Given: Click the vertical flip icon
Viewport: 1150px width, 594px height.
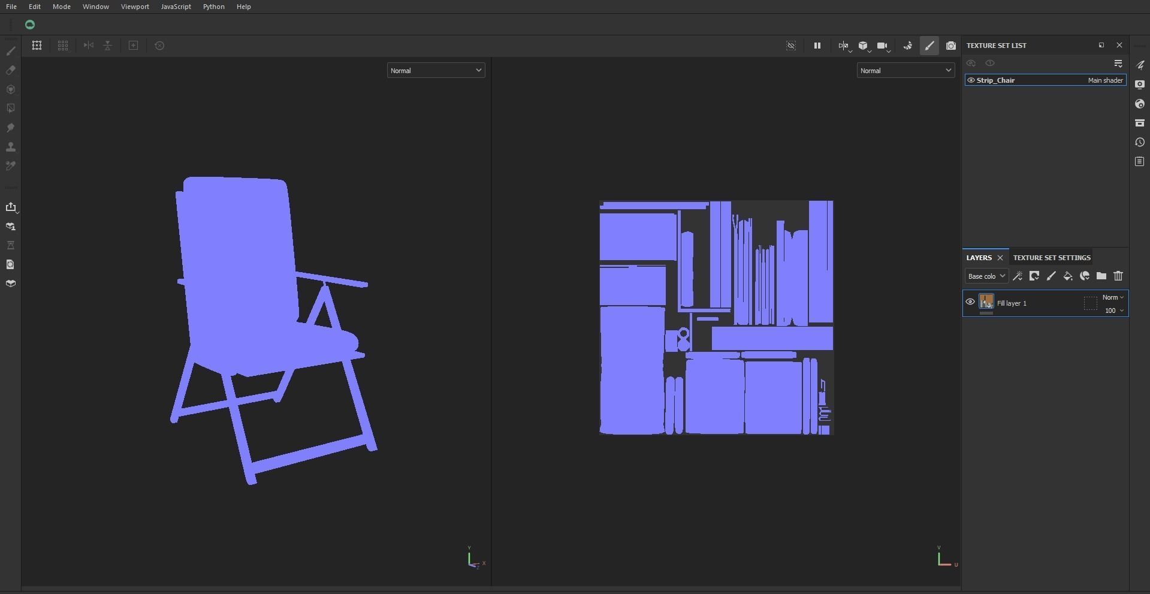Looking at the screenshot, I should point(108,46).
